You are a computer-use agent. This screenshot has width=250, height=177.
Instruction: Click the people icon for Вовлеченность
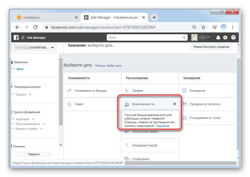(x=127, y=104)
